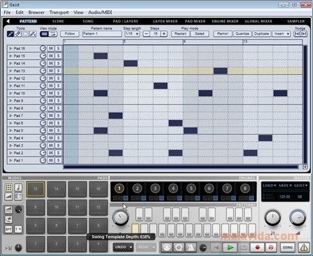Open the LOAD menu dropdown
313x256 pixels.
pos(269,185)
